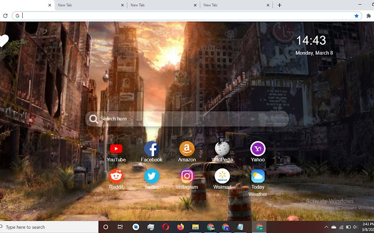Screen dimensions: 374x233
Task: Click the Yahoo label text
Action: (x=258, y=160)
